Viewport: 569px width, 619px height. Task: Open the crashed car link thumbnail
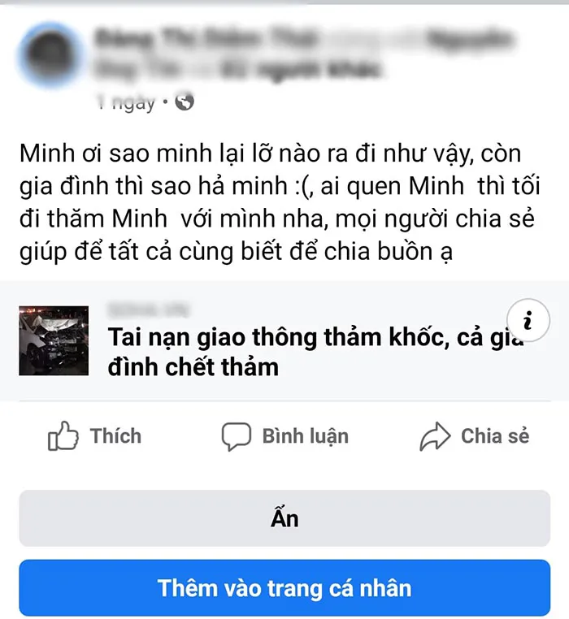pos(54,340)
